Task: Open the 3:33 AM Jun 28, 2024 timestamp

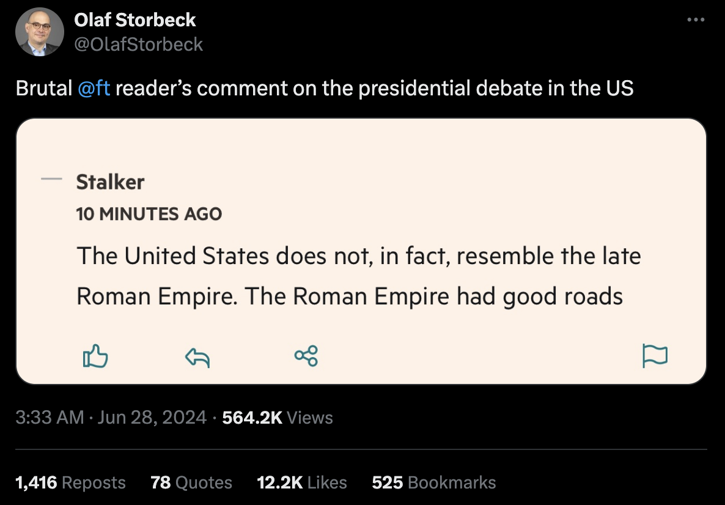Action: click(111, 418)
